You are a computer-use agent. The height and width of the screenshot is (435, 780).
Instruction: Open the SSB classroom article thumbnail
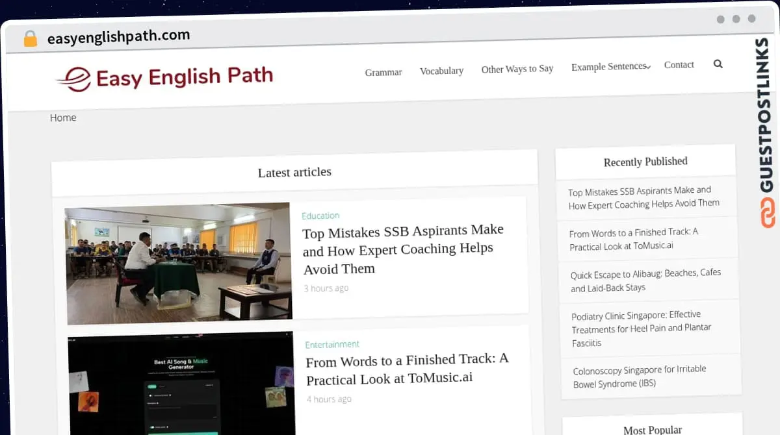coord(178,263)
